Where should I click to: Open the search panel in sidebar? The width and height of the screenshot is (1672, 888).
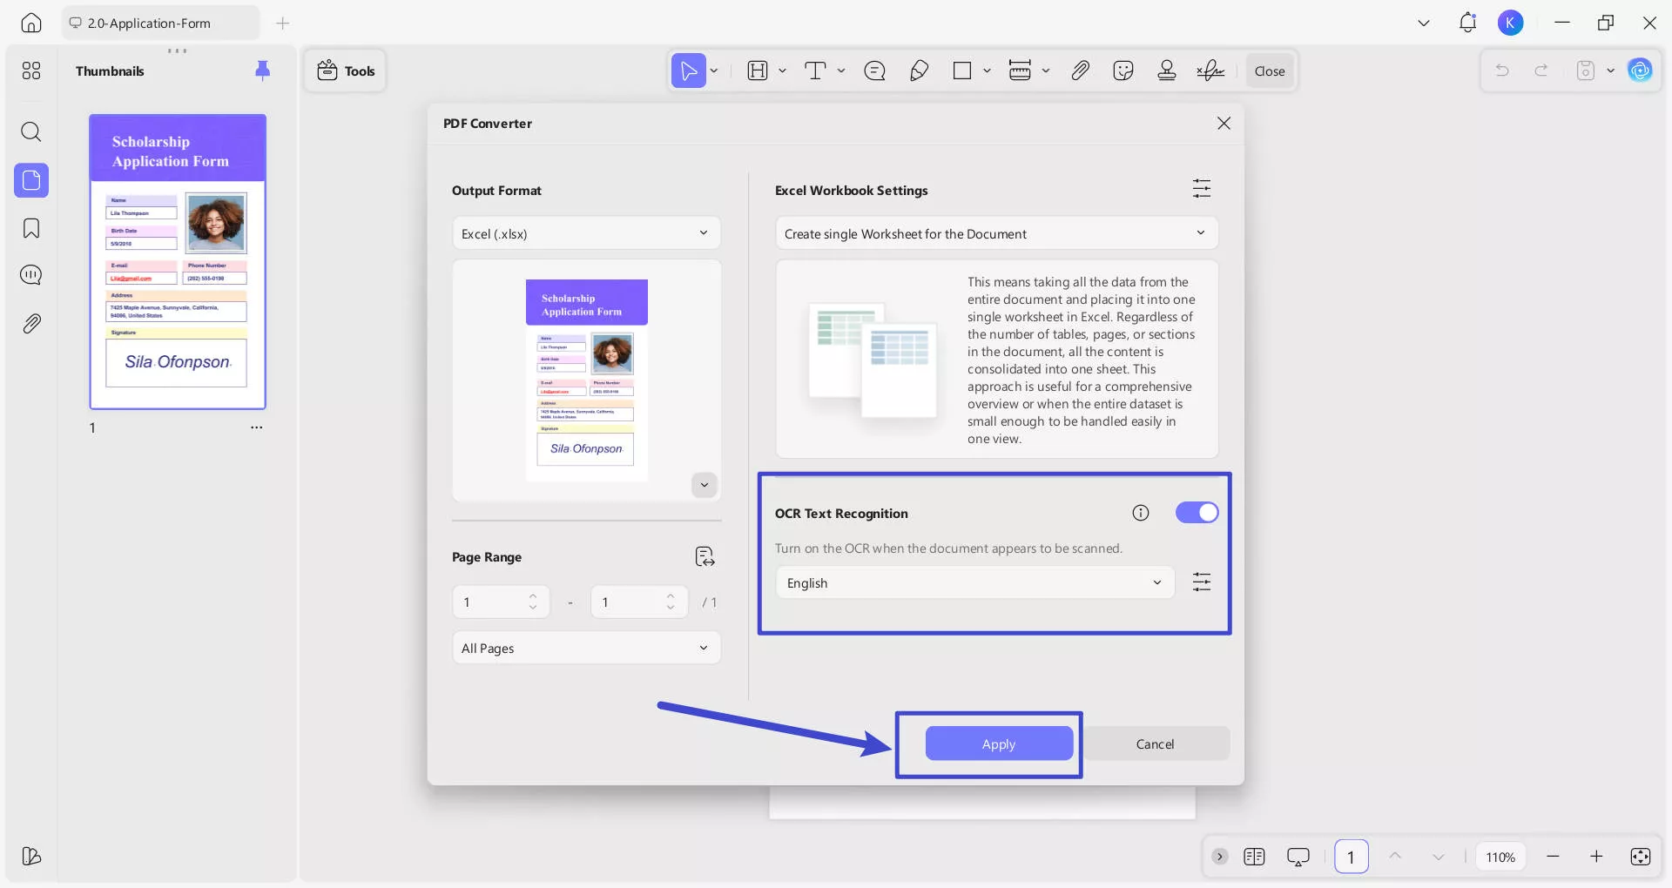point(31,132)
